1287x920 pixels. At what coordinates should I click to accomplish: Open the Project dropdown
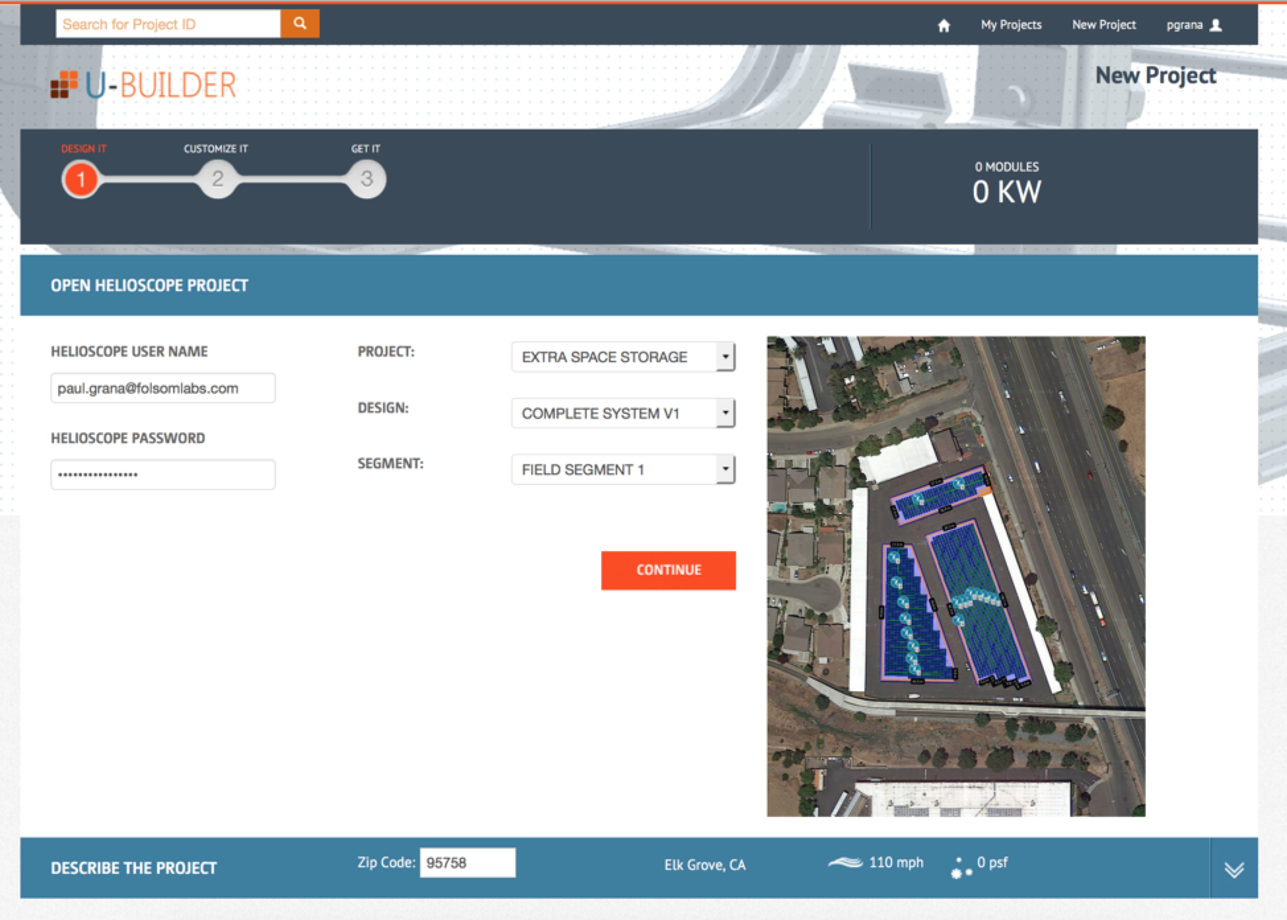(x=623, y=357)
